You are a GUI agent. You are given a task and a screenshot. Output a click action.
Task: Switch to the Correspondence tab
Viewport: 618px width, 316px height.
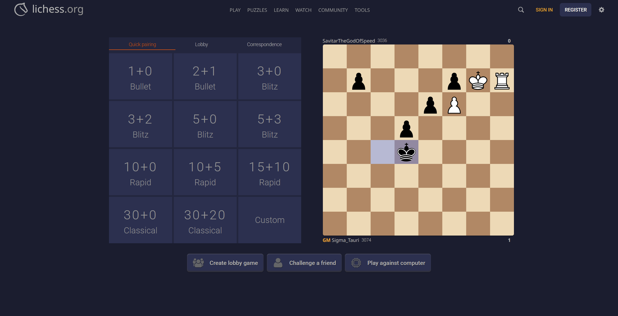[264, 44]
